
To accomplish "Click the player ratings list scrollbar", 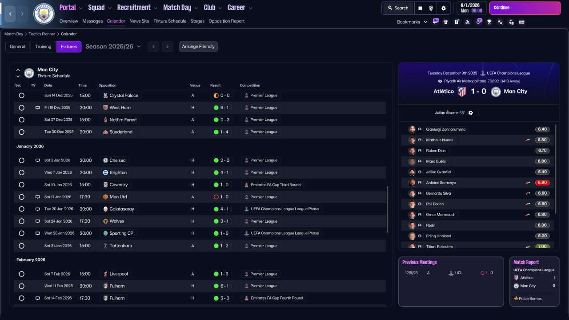I will tap(556, 169).
